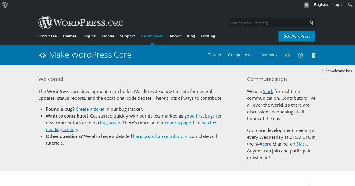Open the good first bugs link
Viewport: 355px width, 186px height.
[x=199, y=116]
